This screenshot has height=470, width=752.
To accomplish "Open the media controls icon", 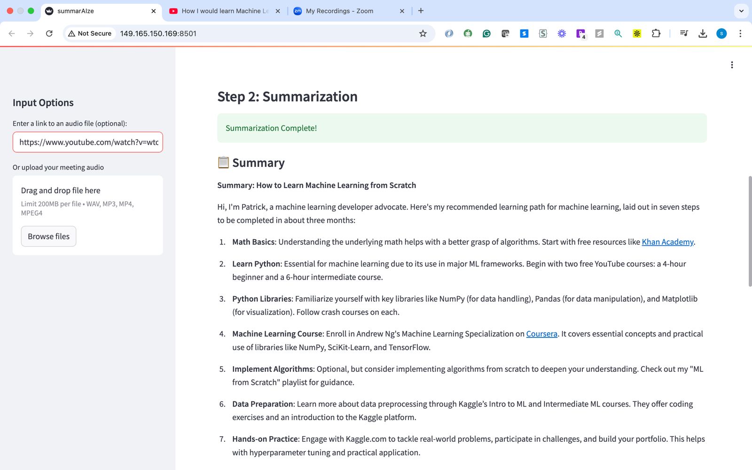I will pos(684,33).
